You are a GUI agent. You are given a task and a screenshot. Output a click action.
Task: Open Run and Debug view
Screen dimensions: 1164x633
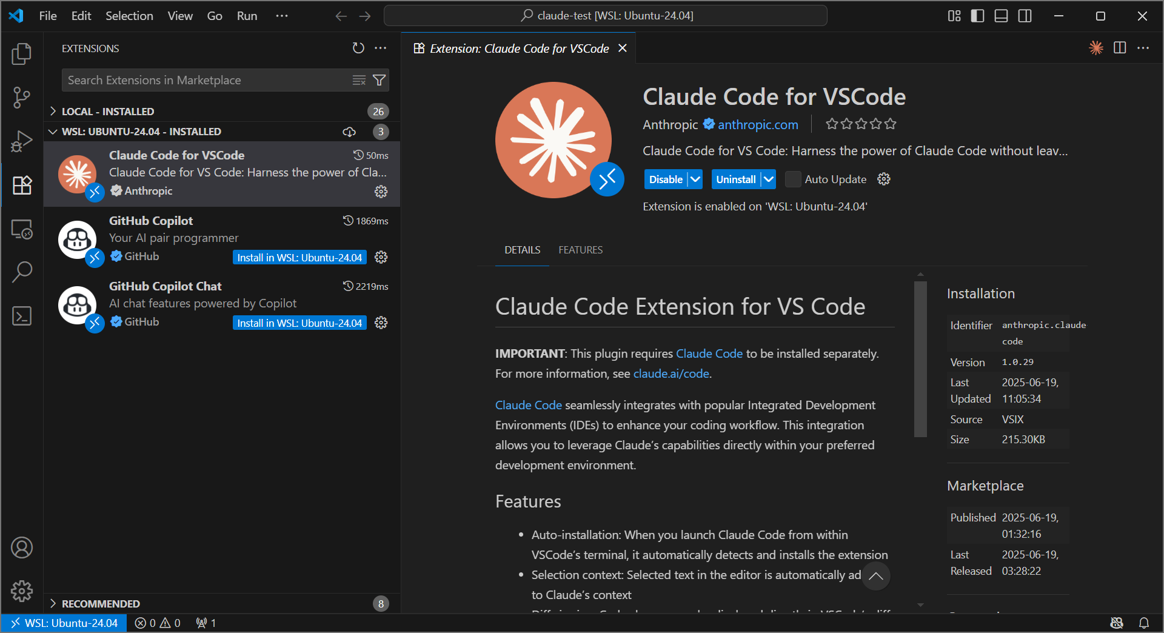tap(22, 141)
